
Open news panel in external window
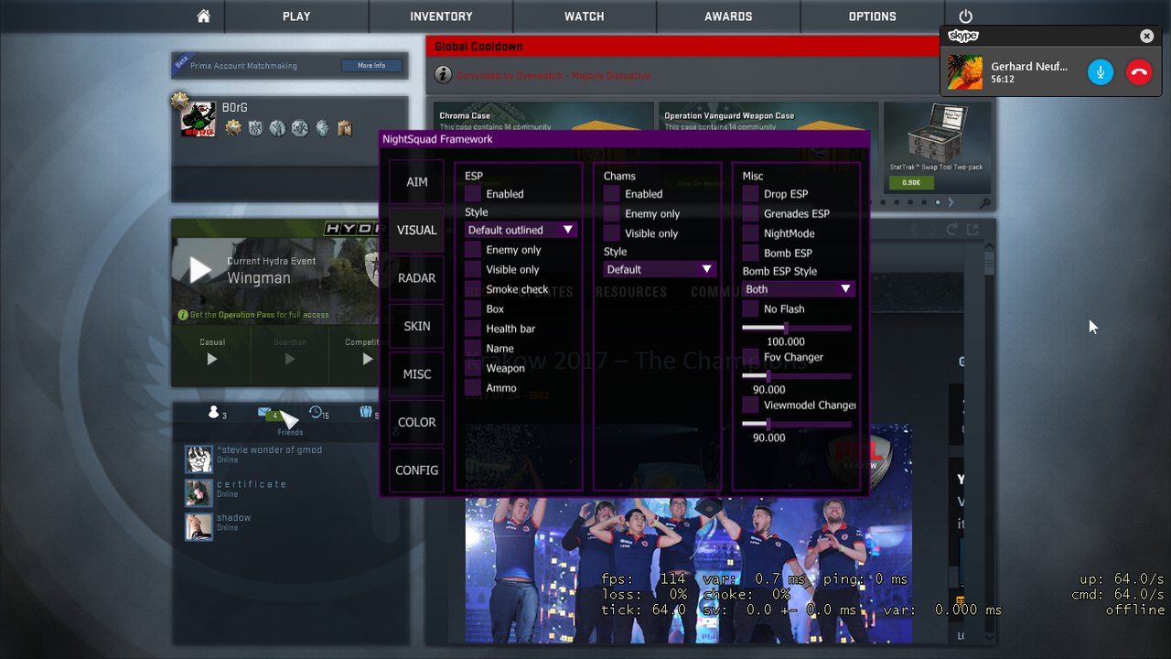pyautogui.click(x=972, y=230)
